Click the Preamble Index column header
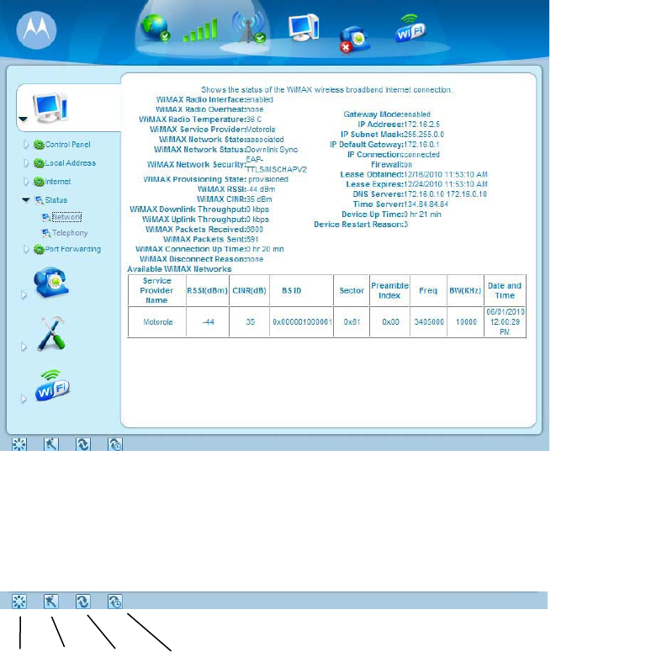The width and height of the screenshot is (667, 652). tap(389, 290)
